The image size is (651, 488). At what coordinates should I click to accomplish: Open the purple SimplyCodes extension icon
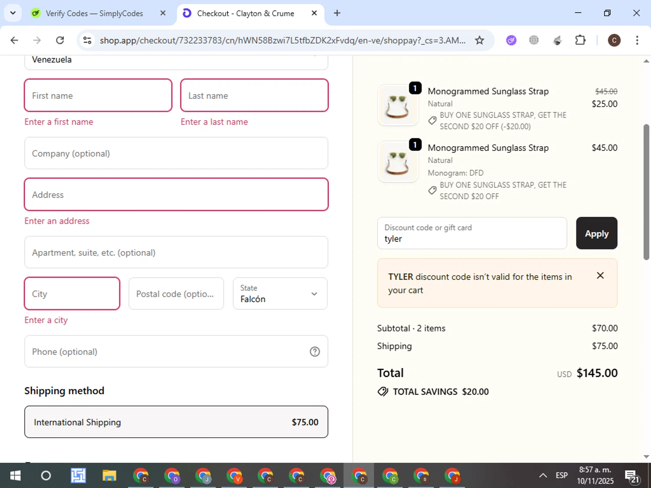[511, 40]
